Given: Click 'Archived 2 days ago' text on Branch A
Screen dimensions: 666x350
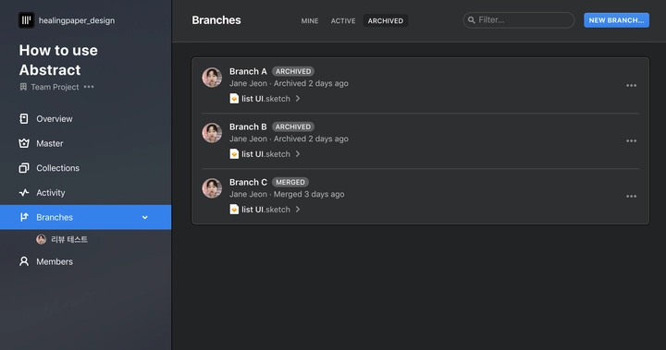Looking at the screenshot, I should click(x=311, y=84).
